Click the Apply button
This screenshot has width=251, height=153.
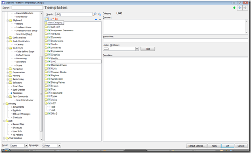click(x=214, y=146)
